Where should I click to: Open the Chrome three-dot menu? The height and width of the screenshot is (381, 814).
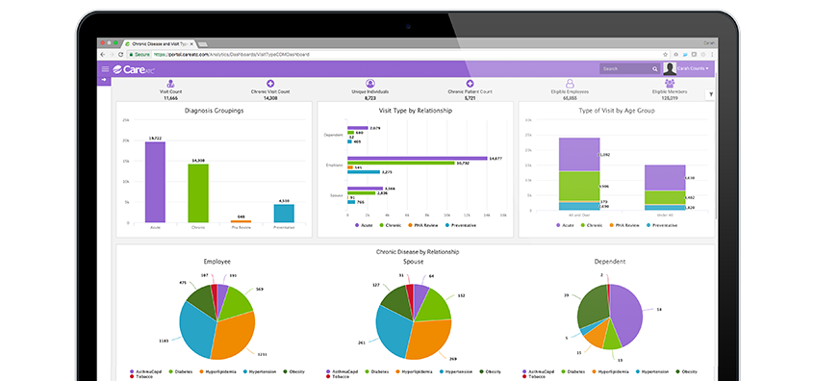712,54
